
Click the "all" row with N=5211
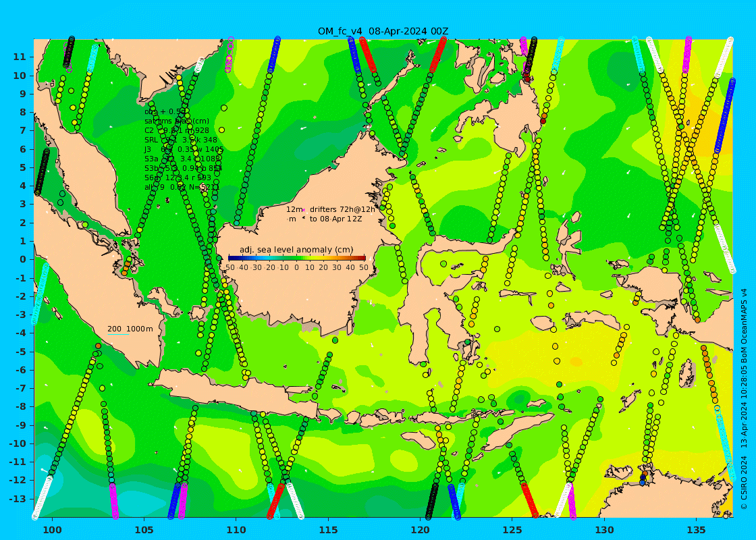182,187
